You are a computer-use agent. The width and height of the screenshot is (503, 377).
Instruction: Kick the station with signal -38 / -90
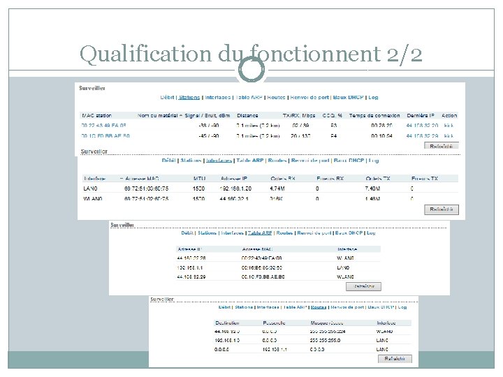click(449, 126)
